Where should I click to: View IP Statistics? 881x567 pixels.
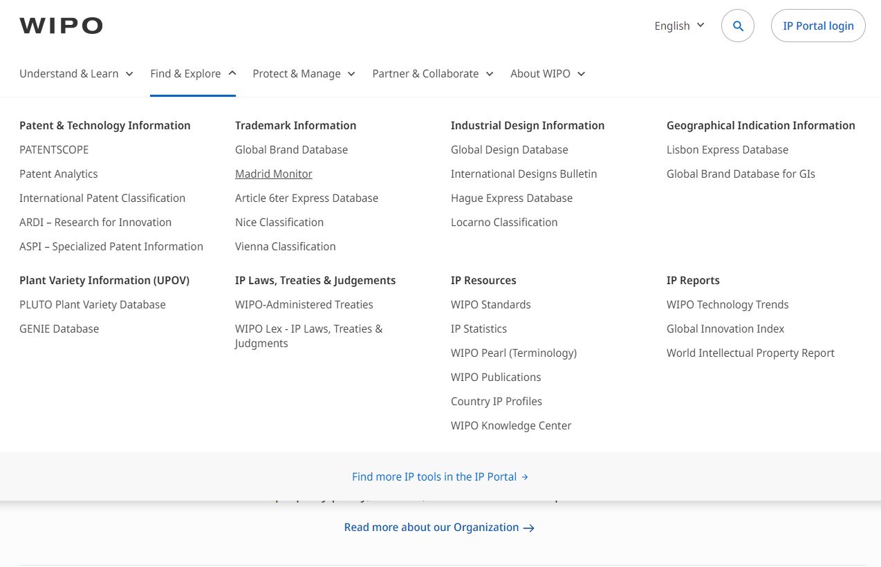(x=479, y=329)
